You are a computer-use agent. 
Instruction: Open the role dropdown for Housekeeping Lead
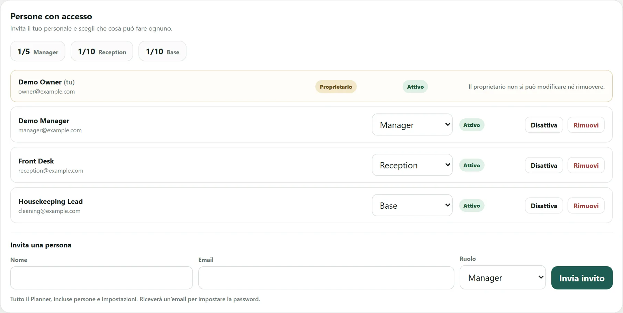point(412,206)
